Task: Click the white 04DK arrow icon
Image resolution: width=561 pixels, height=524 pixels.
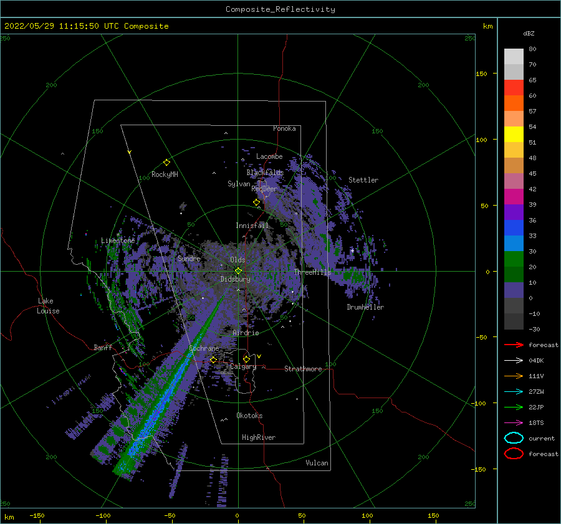Action: click(x=514, y=361)
